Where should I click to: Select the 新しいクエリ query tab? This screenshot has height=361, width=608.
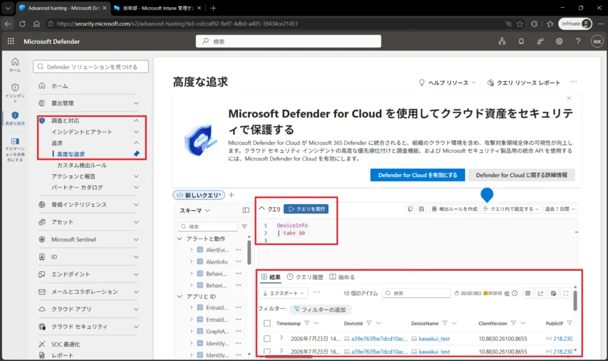[199, 195]
